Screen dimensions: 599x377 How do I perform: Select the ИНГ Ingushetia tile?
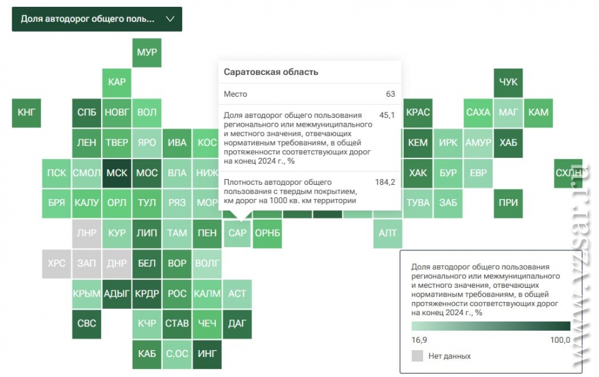point(207,354)
